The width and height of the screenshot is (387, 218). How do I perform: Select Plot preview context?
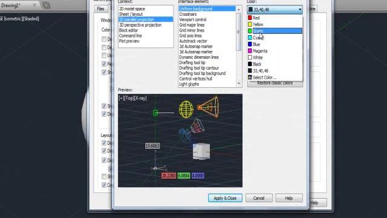pyautogui.click(x=146, y=41)
